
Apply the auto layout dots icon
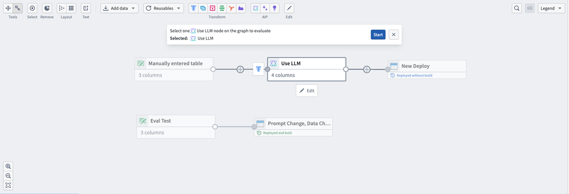61,8
